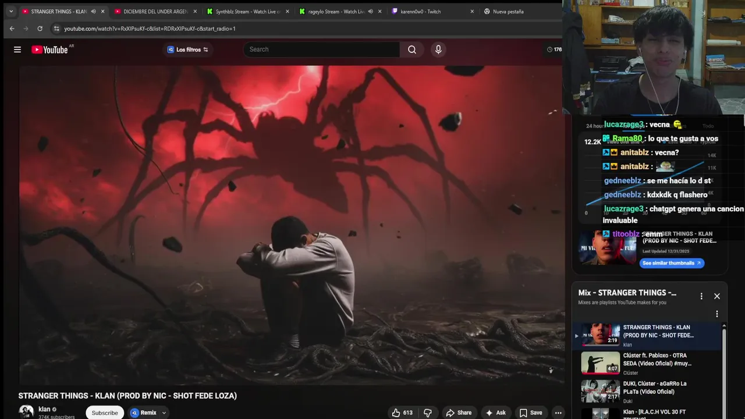The width and height of the screenshot is (745, 419).
Task: Start voice search with the microphone
Action: coord(438,49)
